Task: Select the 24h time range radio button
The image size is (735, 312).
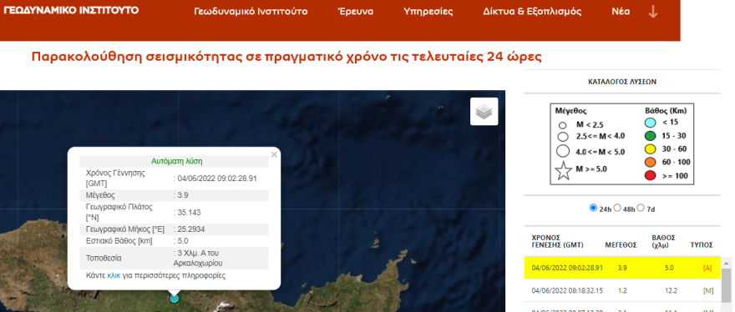Action: click(x=593, y=208)
